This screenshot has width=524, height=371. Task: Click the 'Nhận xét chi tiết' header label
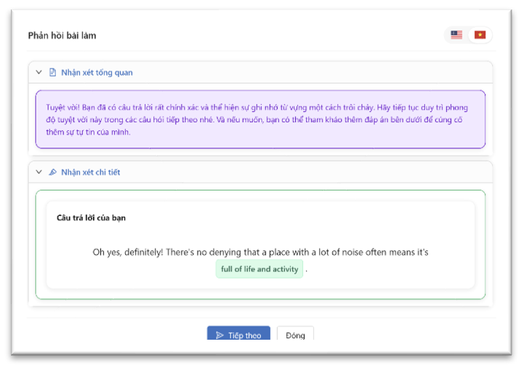[91, 172]
